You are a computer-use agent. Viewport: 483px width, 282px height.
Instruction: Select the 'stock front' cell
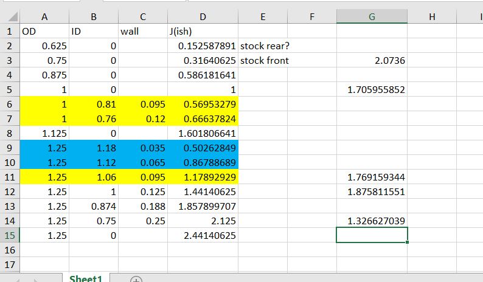(264, 60)
